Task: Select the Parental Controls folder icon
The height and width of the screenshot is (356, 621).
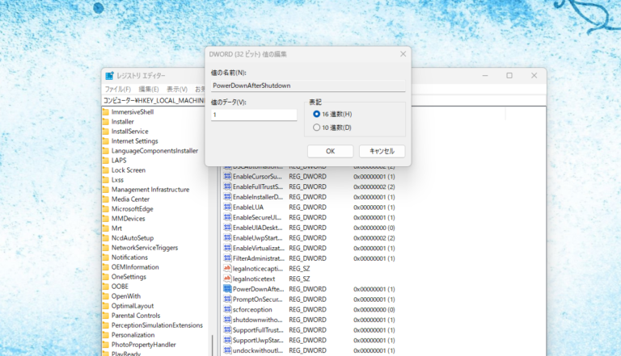Action: coord(105,316)
